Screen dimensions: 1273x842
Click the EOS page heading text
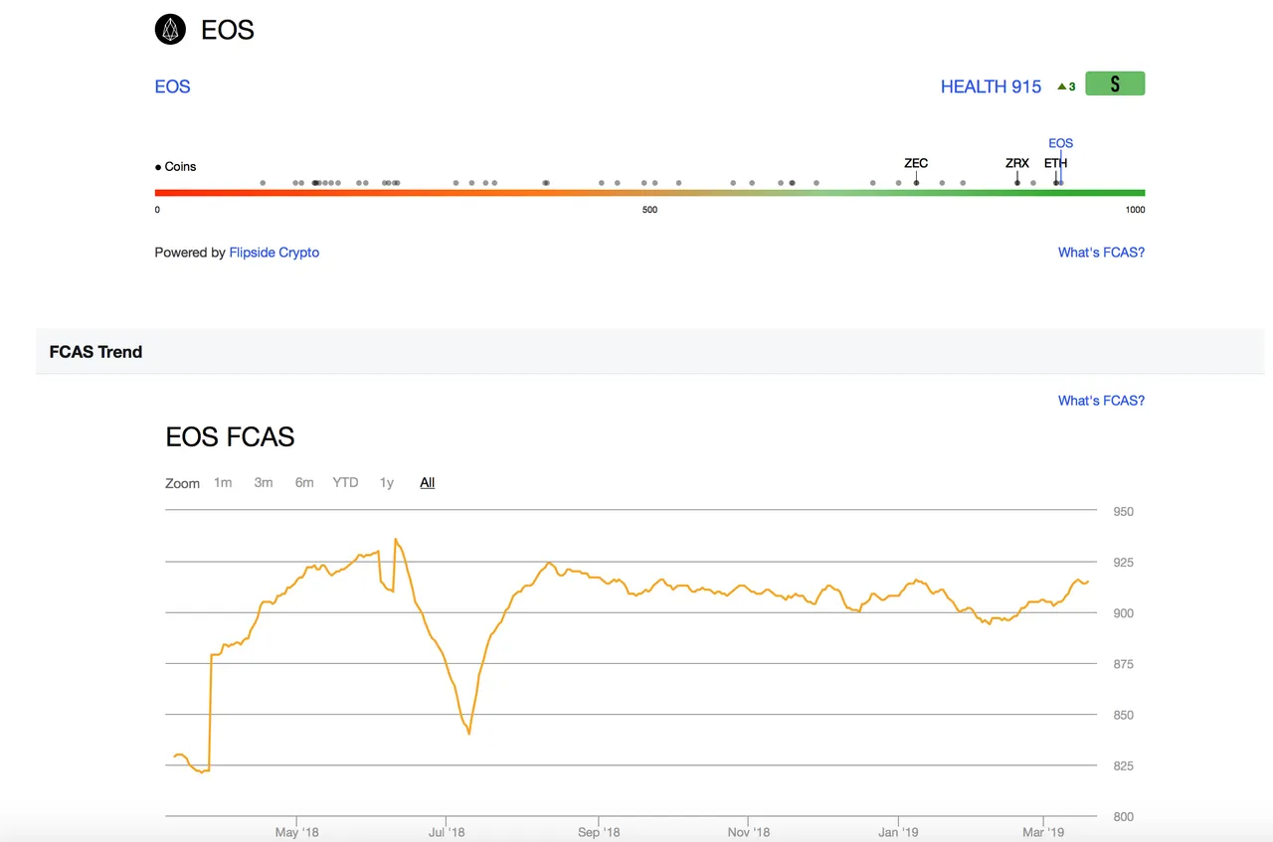click(228, 30)
